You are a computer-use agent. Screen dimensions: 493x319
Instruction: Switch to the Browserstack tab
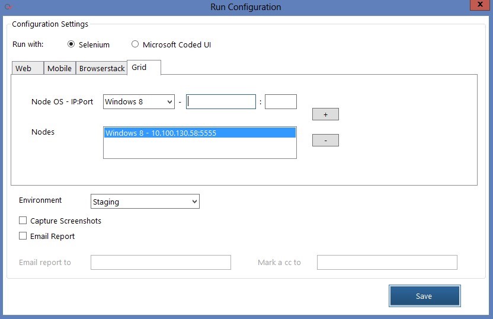pyautogui.click(x=102, y=68)
